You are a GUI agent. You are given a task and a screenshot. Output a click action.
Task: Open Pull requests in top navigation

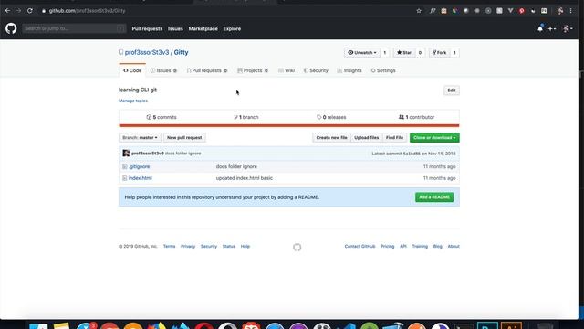coord(147,28)
